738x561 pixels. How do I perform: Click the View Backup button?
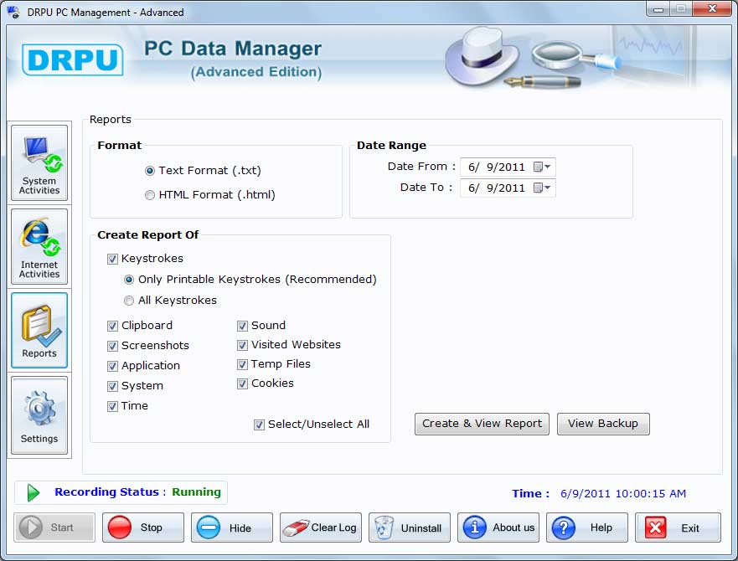pyautogui.click(x=603, y=424)
